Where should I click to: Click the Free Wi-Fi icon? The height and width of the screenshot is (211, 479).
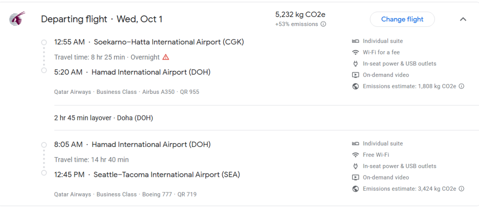[355, 155]
